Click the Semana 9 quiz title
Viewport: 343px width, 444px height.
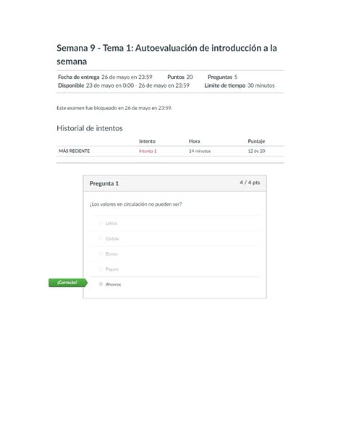(166, 54)
